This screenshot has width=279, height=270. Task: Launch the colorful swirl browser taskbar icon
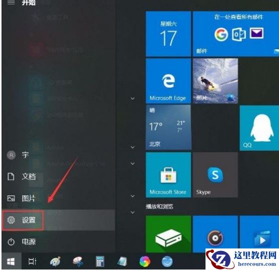[x=145, y=261]
